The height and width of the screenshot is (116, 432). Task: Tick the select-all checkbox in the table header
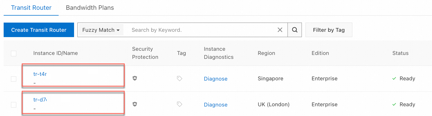(x=13, y=53)
